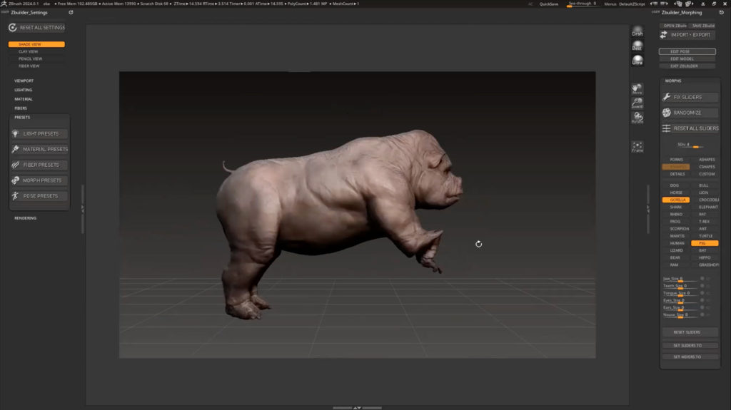The width and height of the screenshot is (731, 410).
Task: Click the Rotate viewport icon
Action: [637, 118]
